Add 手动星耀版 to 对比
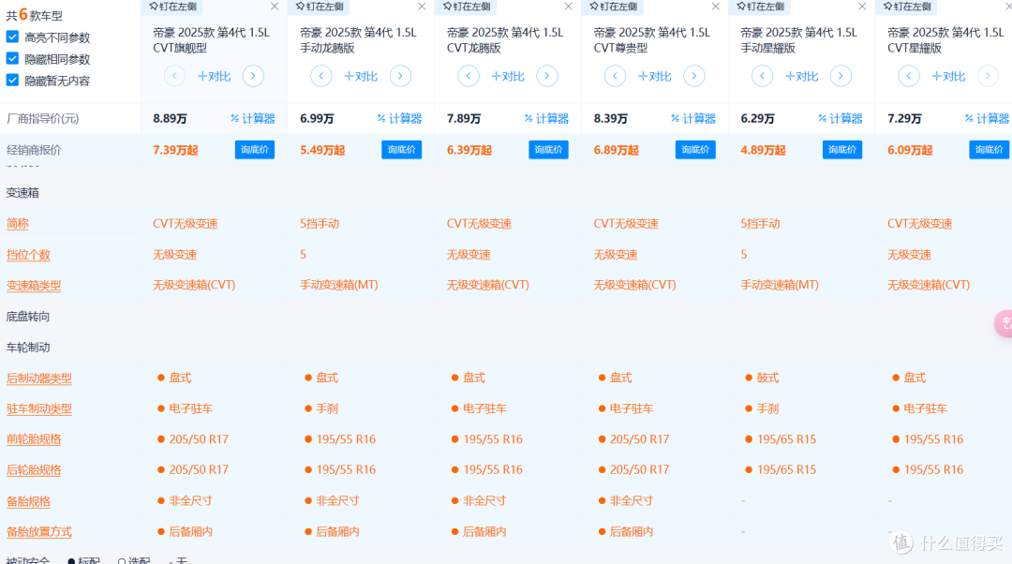Screen dimensions: 1012x564 point(801,76)
